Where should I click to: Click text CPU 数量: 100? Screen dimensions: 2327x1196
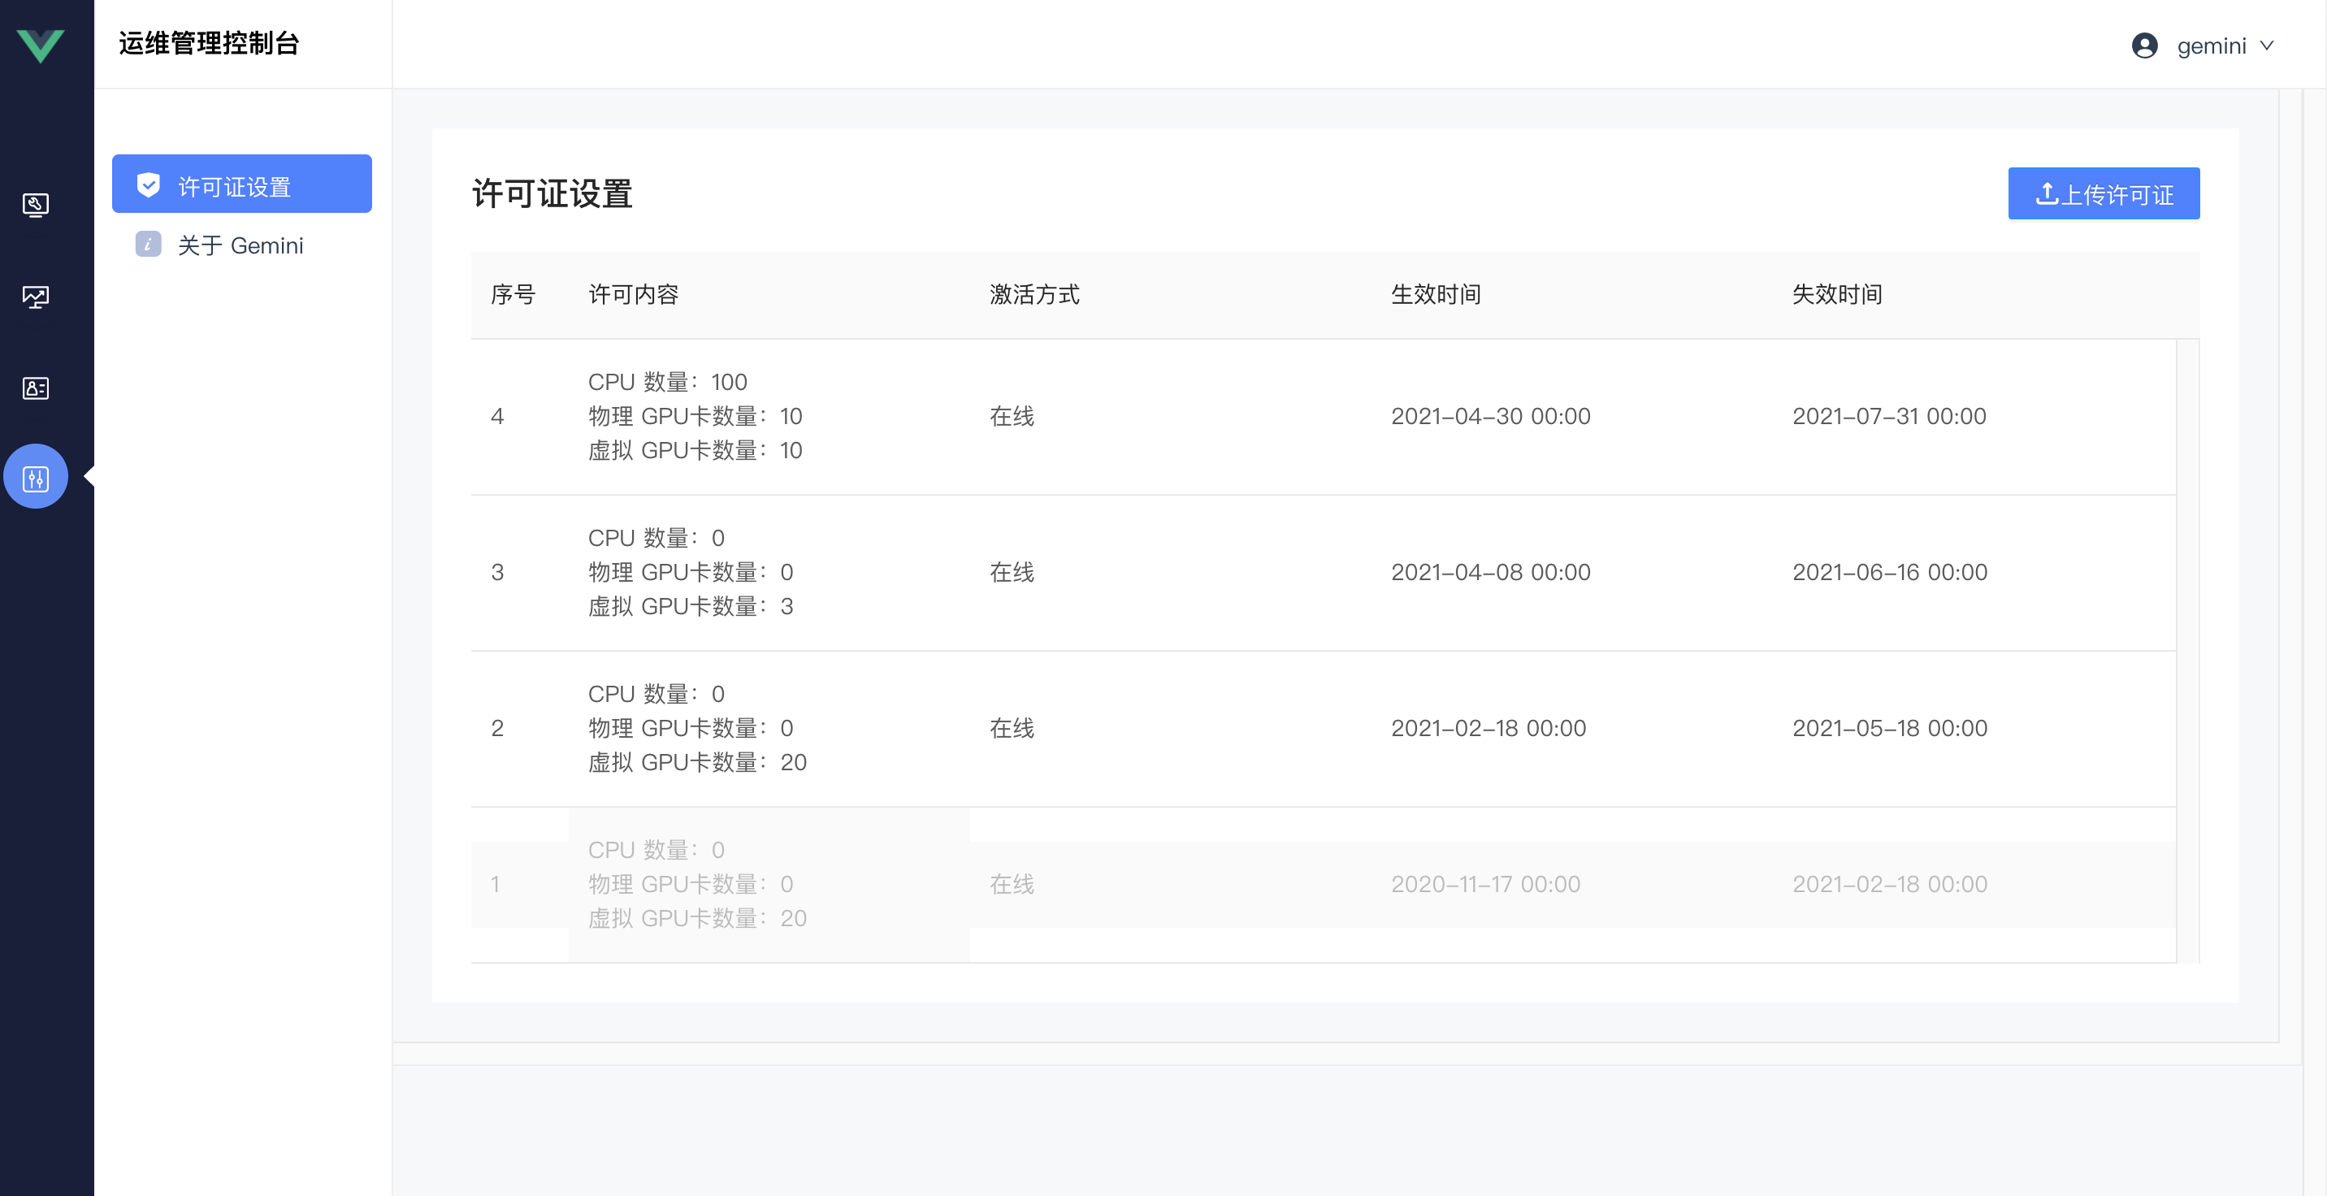[x=668, y=382]
